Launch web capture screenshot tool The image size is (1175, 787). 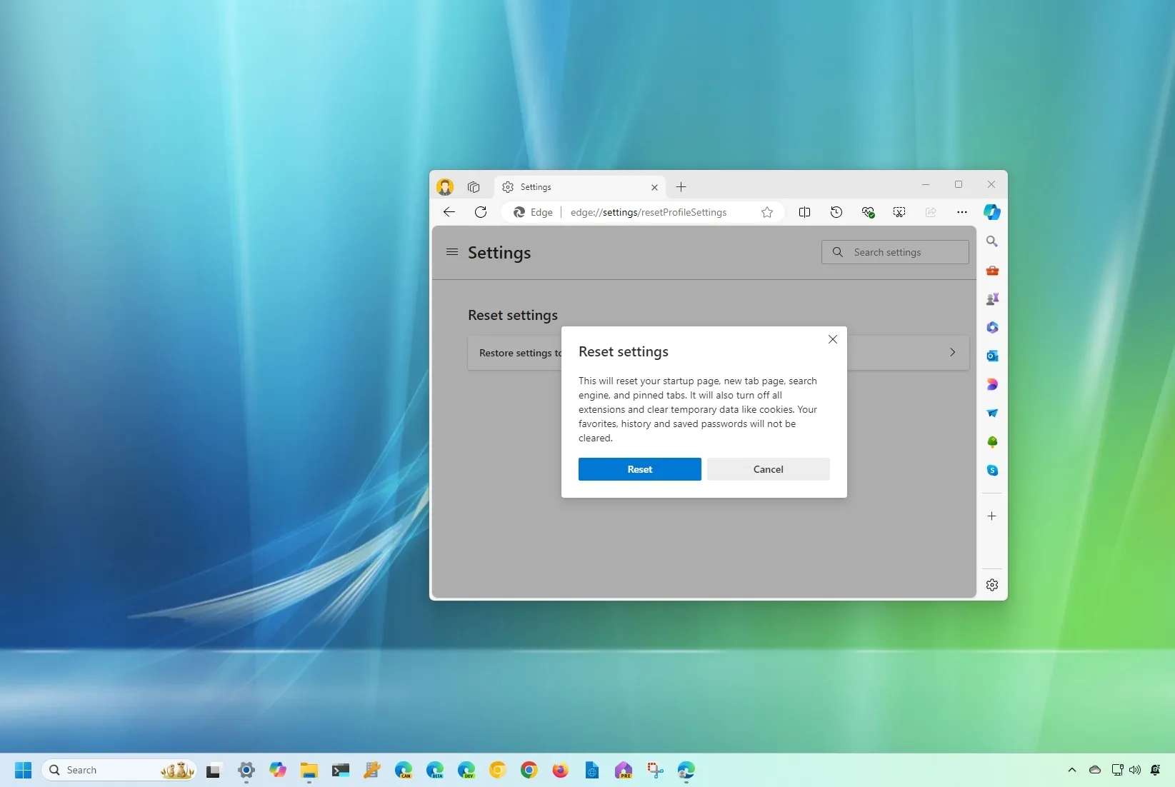pyautogui.click(x=899, y=212)
